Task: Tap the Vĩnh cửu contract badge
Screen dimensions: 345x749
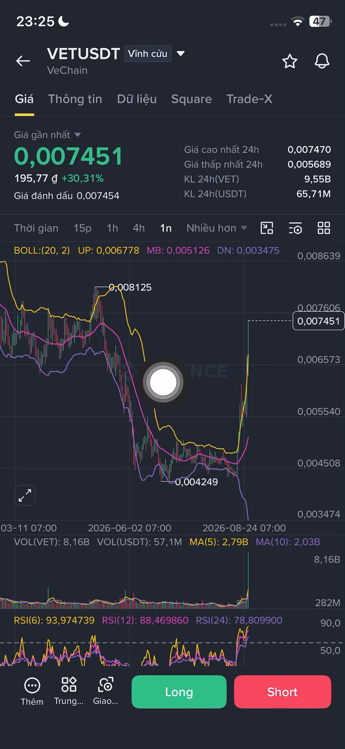Action: (x=148, y=53)
